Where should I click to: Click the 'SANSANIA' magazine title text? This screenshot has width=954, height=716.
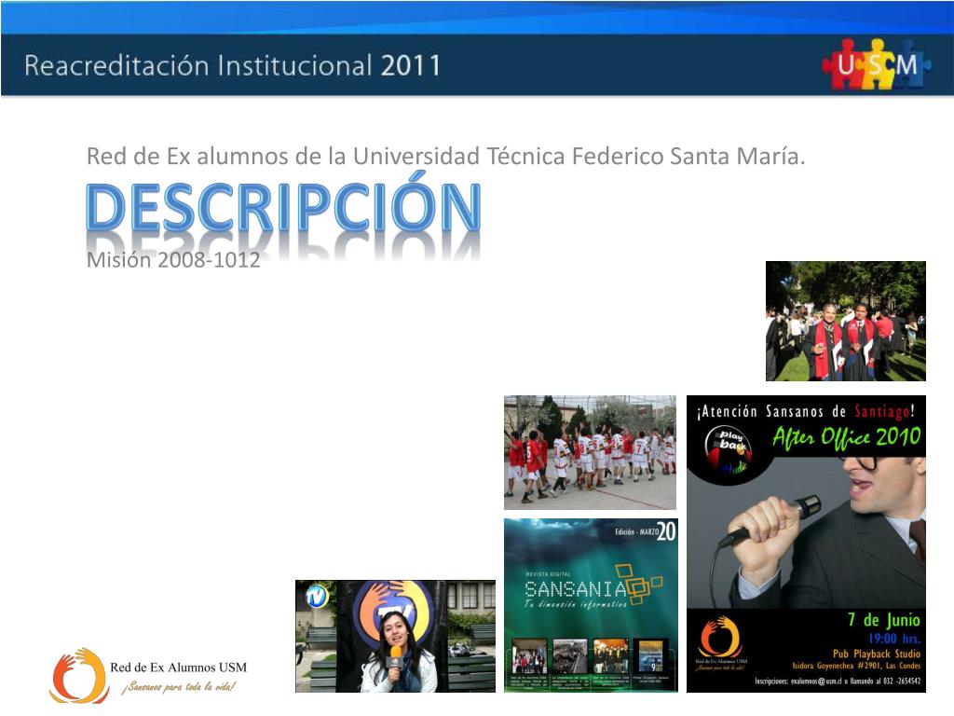(x=575, y=589)
